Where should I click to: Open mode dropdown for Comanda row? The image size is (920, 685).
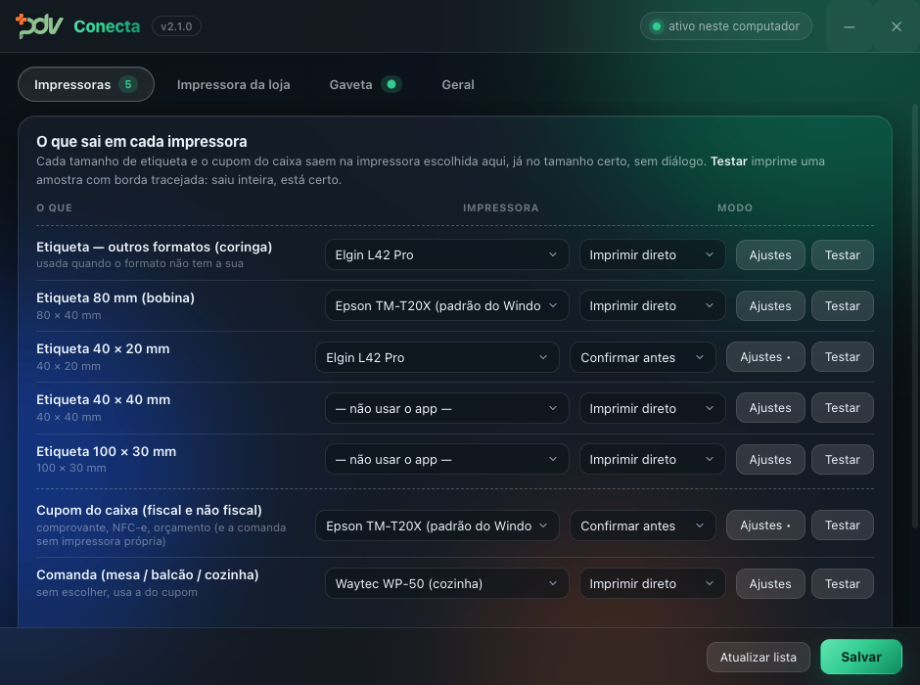(x=653, y=583)
